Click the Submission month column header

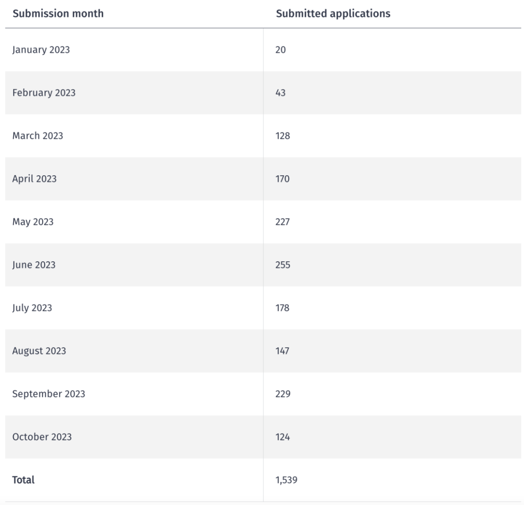click(58, 14)
